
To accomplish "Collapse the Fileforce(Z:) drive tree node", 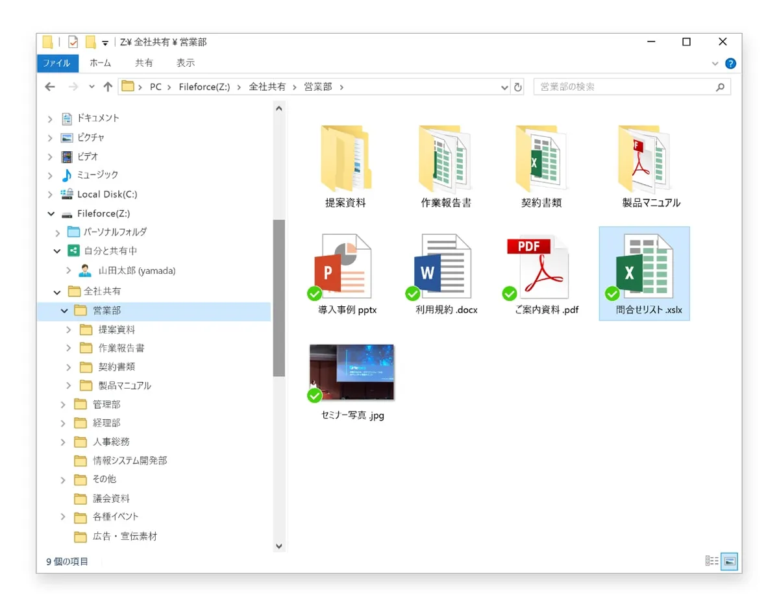I will point(51,213).
